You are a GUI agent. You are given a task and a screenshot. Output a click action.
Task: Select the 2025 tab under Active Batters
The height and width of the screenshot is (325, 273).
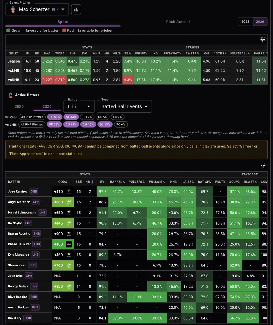(19, 106)
